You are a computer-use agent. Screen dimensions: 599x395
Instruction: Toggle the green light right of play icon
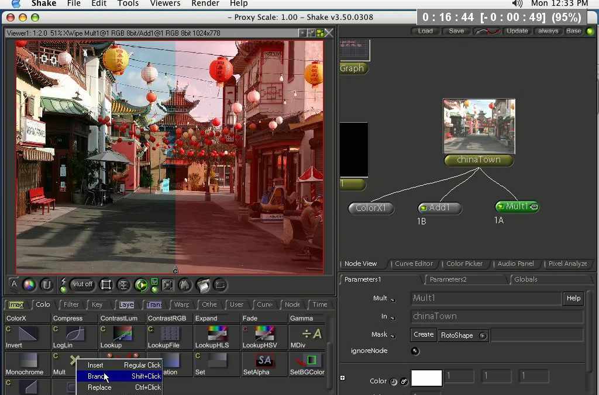[154, 289]
